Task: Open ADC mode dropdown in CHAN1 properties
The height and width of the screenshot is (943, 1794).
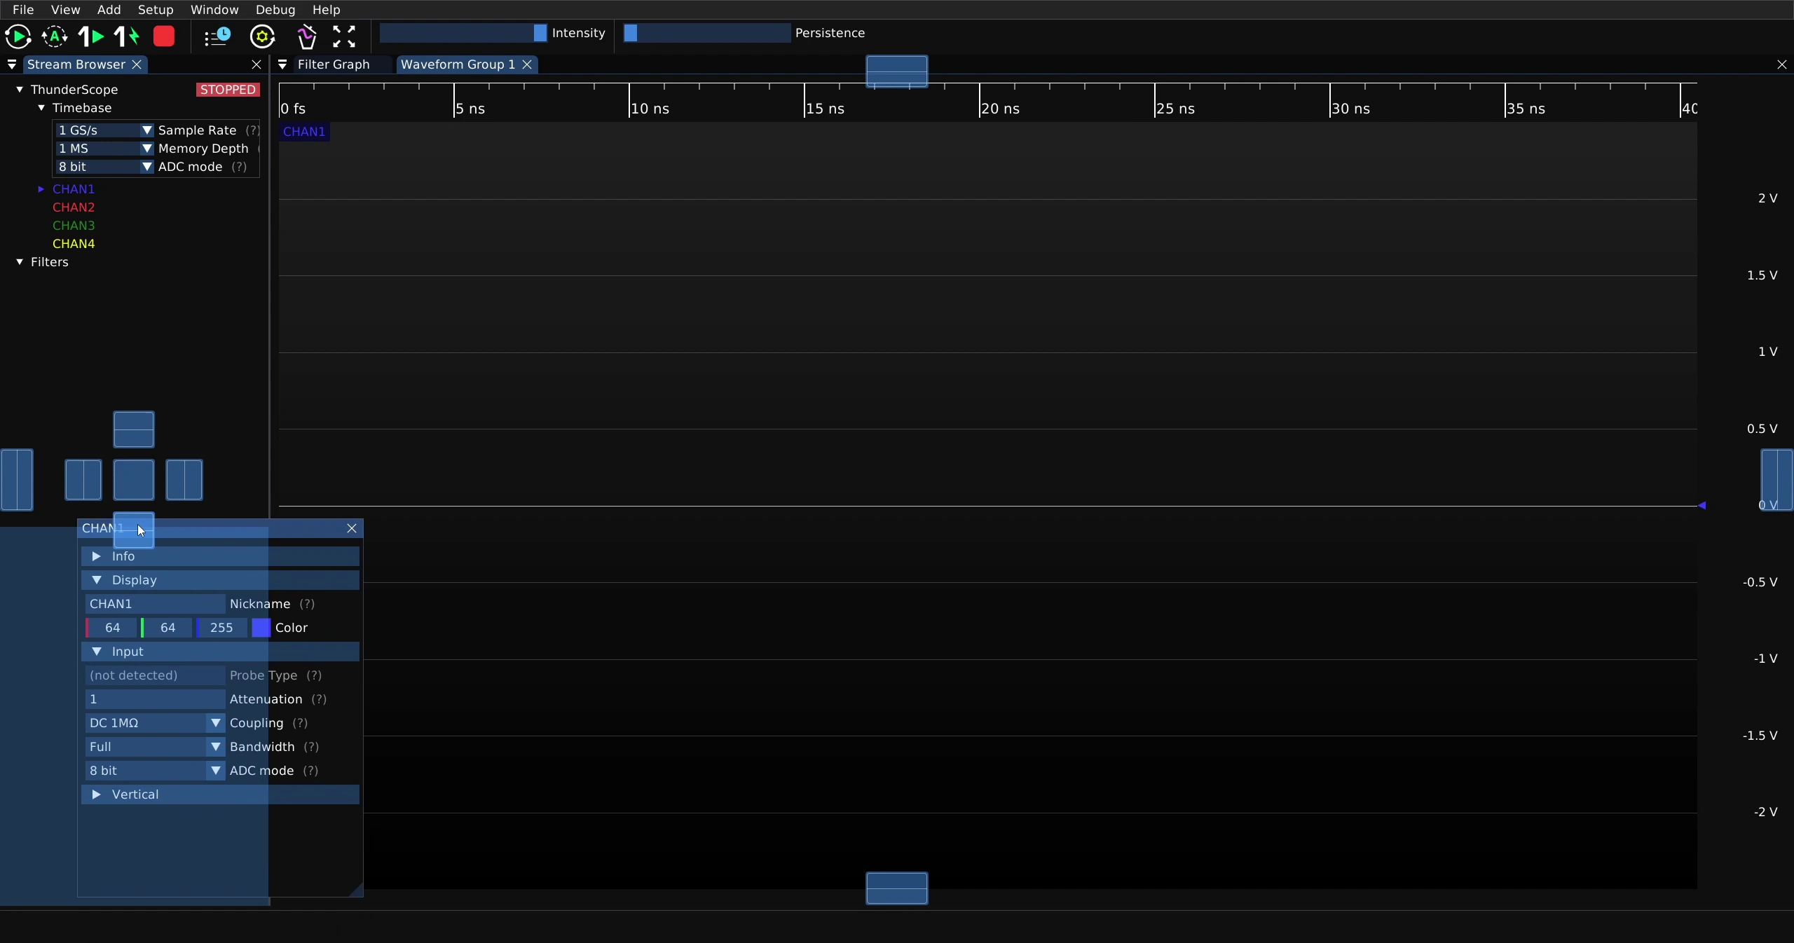Action: (x=155, y=771)
